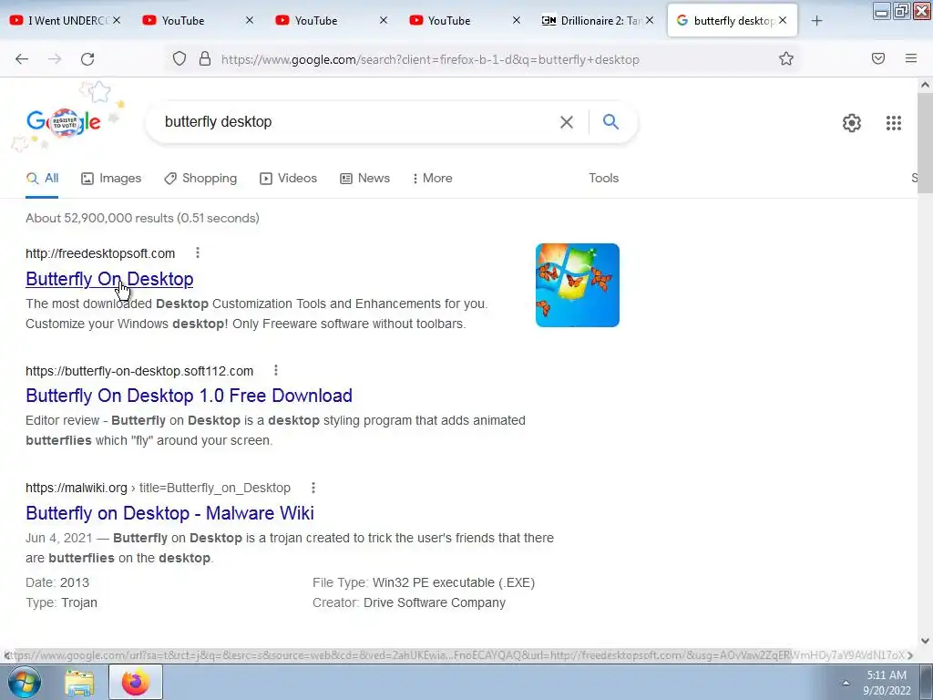Open options dots for soft112.com result
Screen dimensions: 933x700
point(275,370)
